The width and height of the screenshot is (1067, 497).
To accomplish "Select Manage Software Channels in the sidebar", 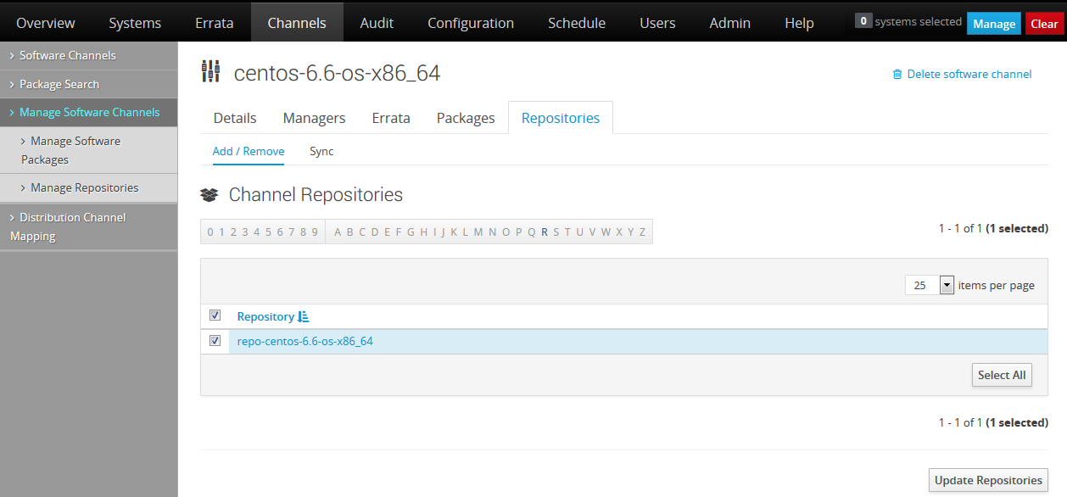I will [x=88, y=112].
